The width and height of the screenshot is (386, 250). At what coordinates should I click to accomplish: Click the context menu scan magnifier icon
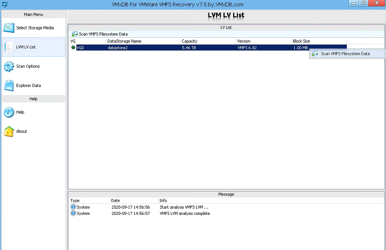(315, 54)
